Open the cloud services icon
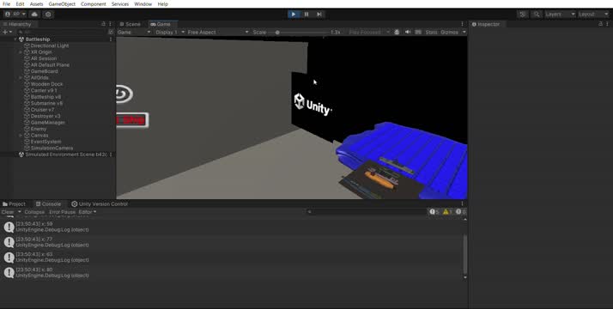The width and height of the screenshot is (613, 309). tap(34, 14)
